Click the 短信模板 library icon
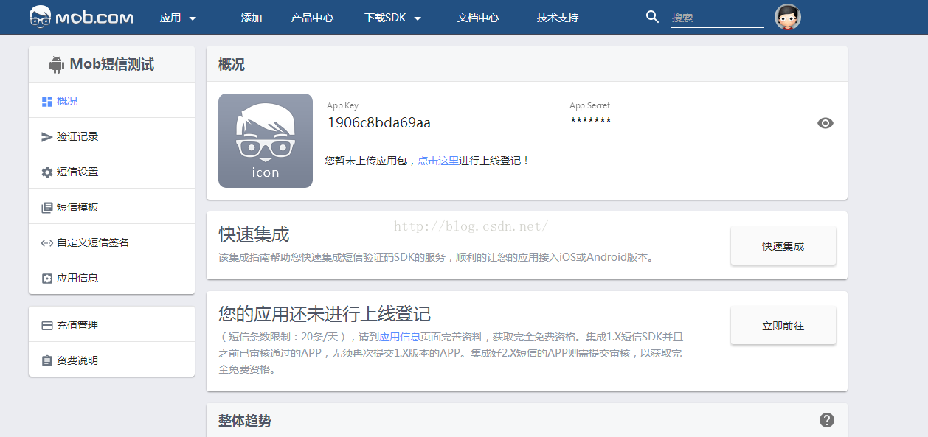The width and height of the screenshot is (928, 437). [47, 208]
